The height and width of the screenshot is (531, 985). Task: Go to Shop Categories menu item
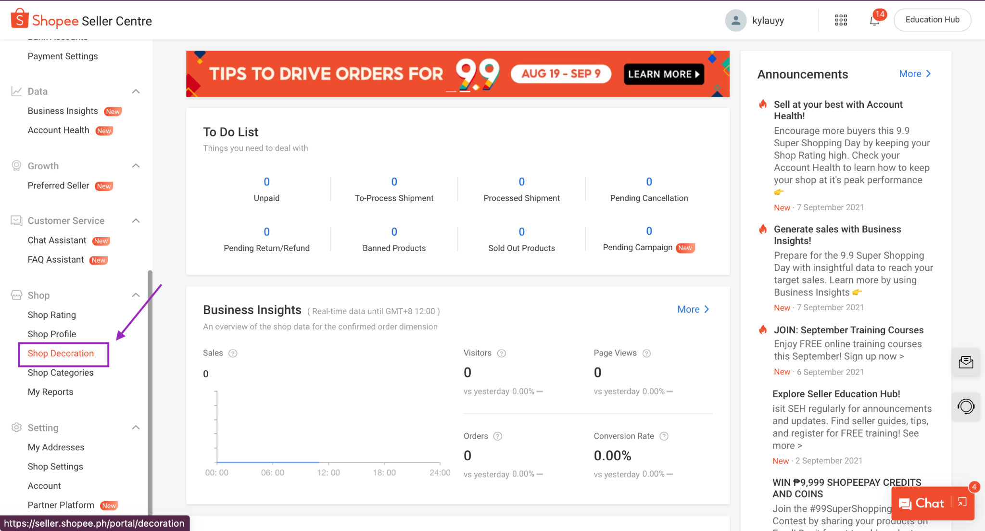pos(61,373)
